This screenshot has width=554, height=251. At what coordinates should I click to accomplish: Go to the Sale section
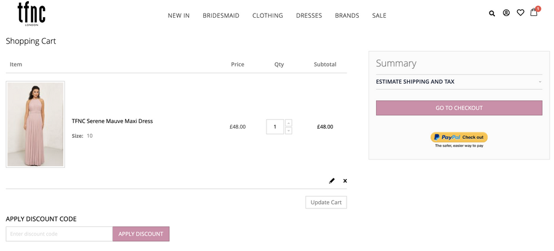(379, 15)
